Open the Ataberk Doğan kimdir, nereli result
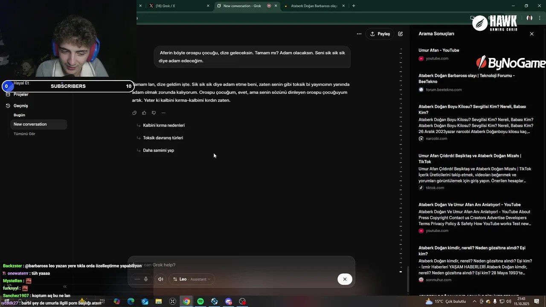 472,251
